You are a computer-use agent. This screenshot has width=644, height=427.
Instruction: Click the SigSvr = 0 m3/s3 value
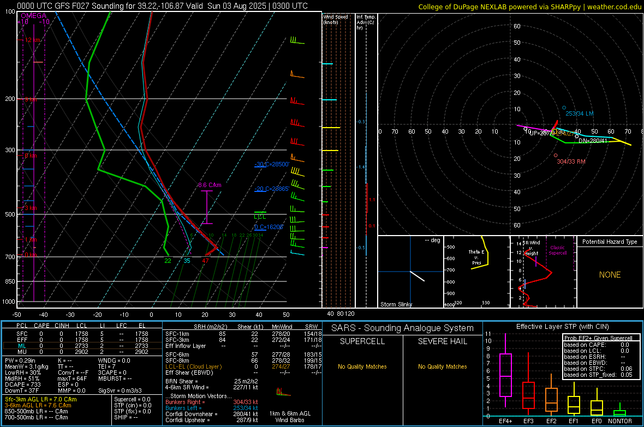coord(120,390)
